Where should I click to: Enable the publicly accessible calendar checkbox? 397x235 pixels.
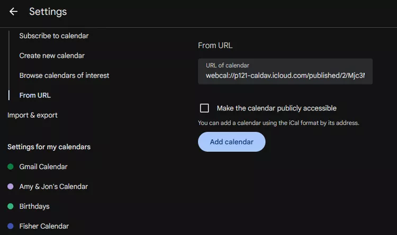click(x=204, y=109)
